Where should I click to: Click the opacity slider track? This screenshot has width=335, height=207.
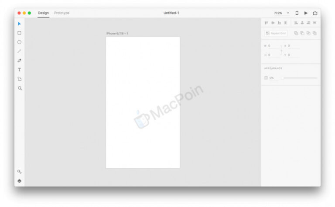click(300, 78)
